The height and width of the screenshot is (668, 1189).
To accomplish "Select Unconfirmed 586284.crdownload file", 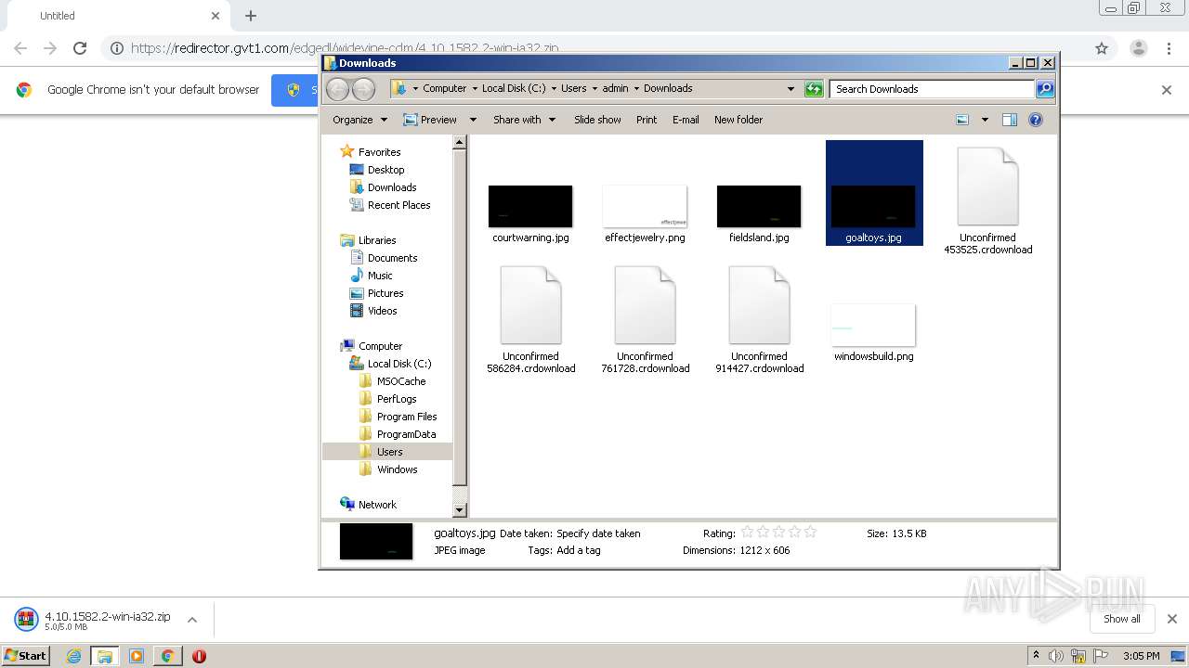I will pos(530,319).
